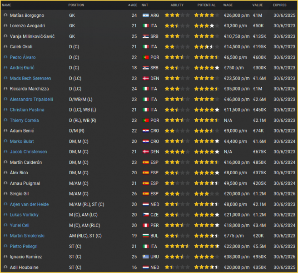Image resolution: width=298 pixels, height=273 pixels.
Task: Open Arjen van der Heide's profile
Action: [29, 204]
